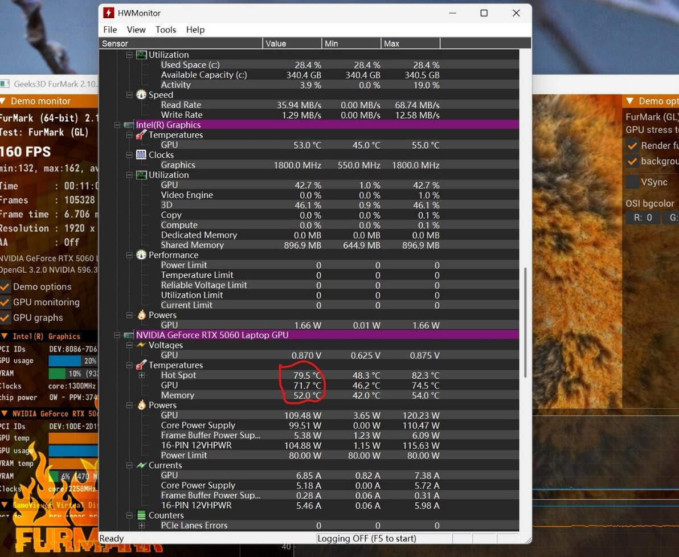Open the Tools menu in HWMonitor
679x557 pixels.
point(166,30)
